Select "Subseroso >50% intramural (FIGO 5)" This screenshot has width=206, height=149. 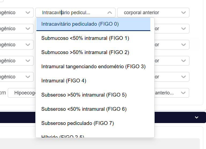[84, 95]
